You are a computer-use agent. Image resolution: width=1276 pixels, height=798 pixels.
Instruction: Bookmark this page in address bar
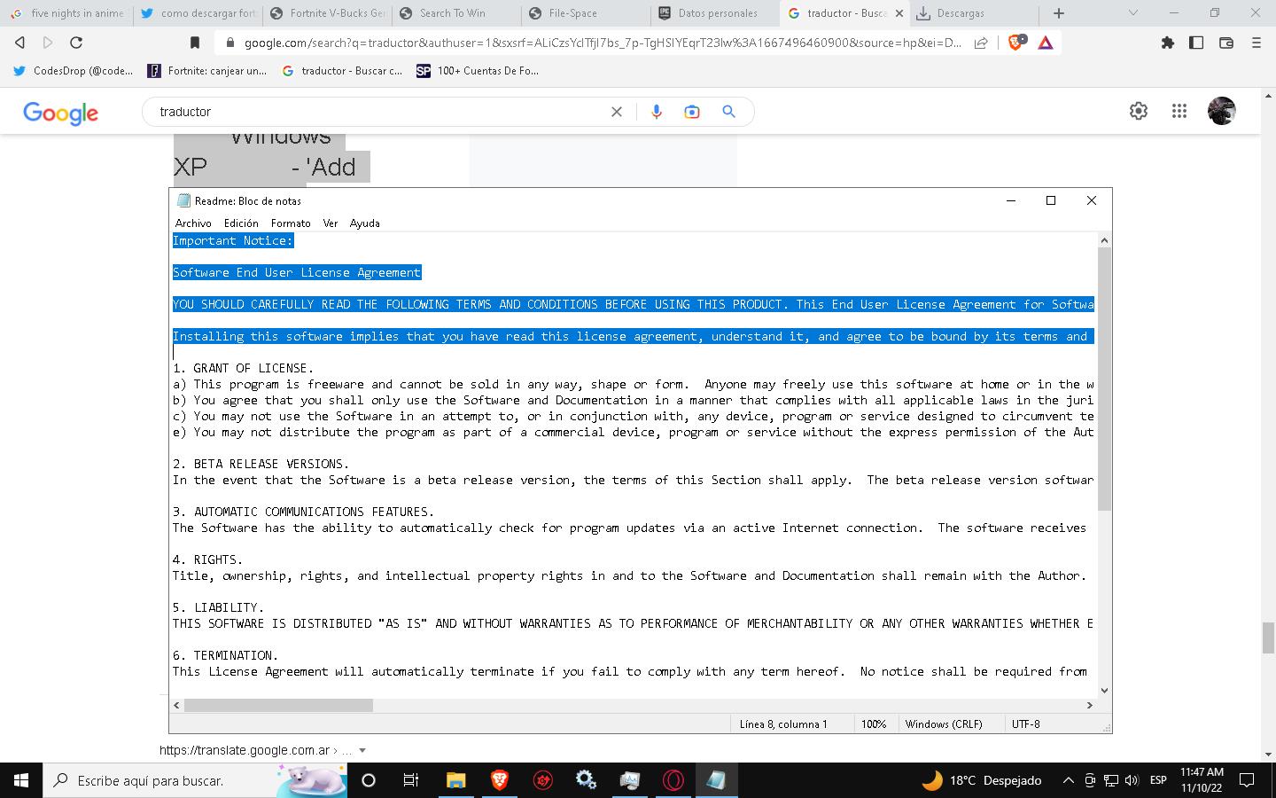tap(195, 43)
